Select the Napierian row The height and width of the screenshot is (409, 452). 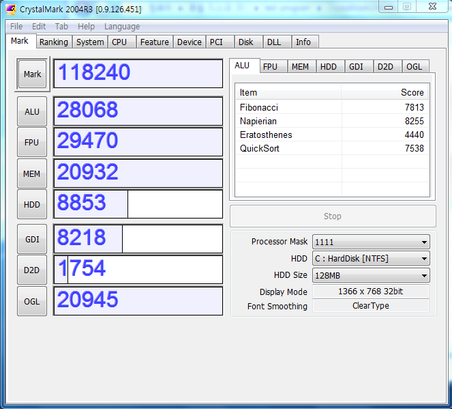(333, 121)
